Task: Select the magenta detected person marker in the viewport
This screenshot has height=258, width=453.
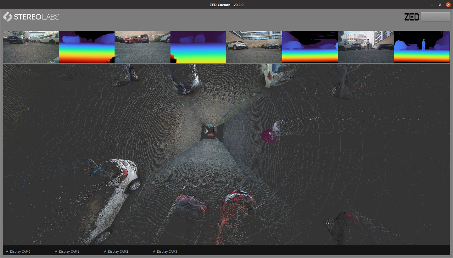Action: tap(270, 136)
